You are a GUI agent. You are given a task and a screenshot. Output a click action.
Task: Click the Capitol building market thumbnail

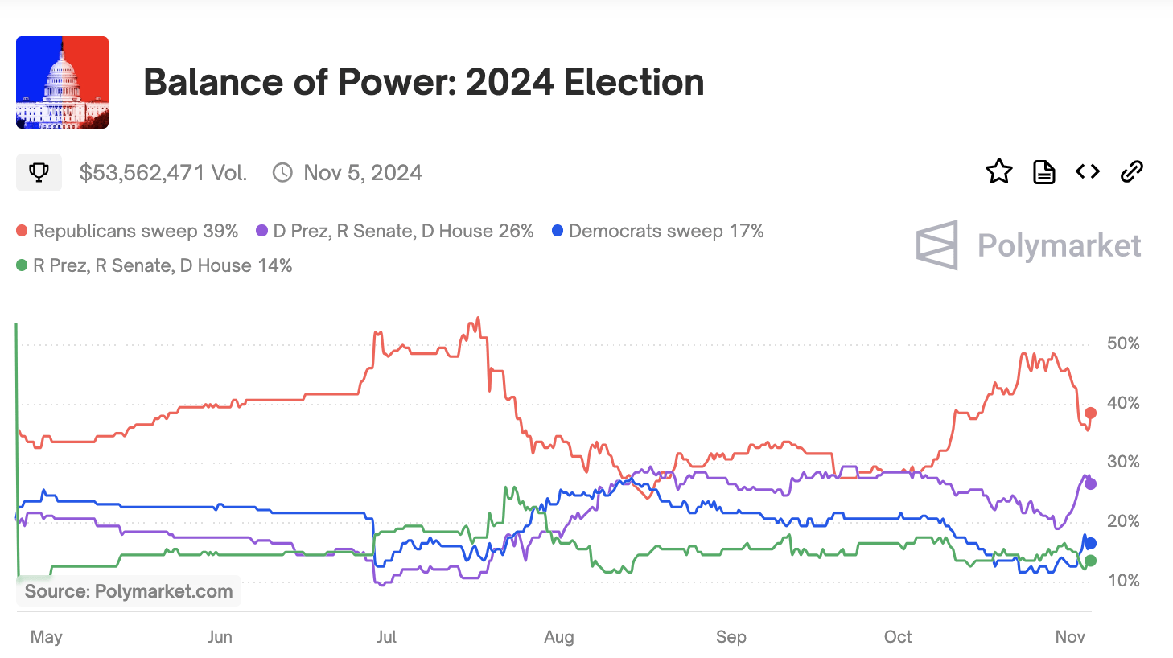[x=62, y=82]
